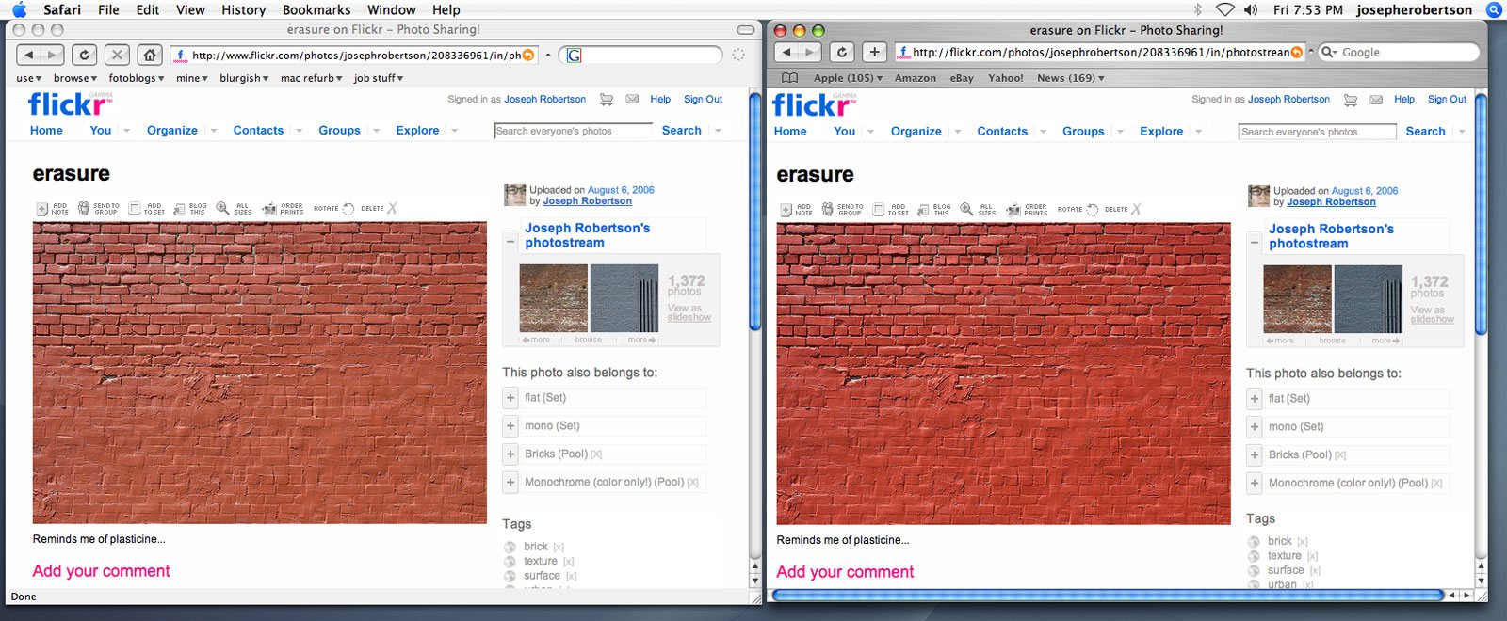1507x621 pixels.
Task: Click Home link in right Flickr window
Action: [790, 132]
